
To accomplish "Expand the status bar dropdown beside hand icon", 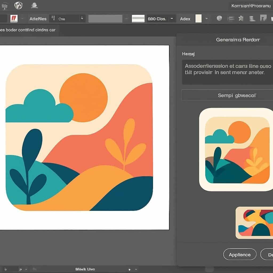I will pyautogui.click(x=136, y=269).
